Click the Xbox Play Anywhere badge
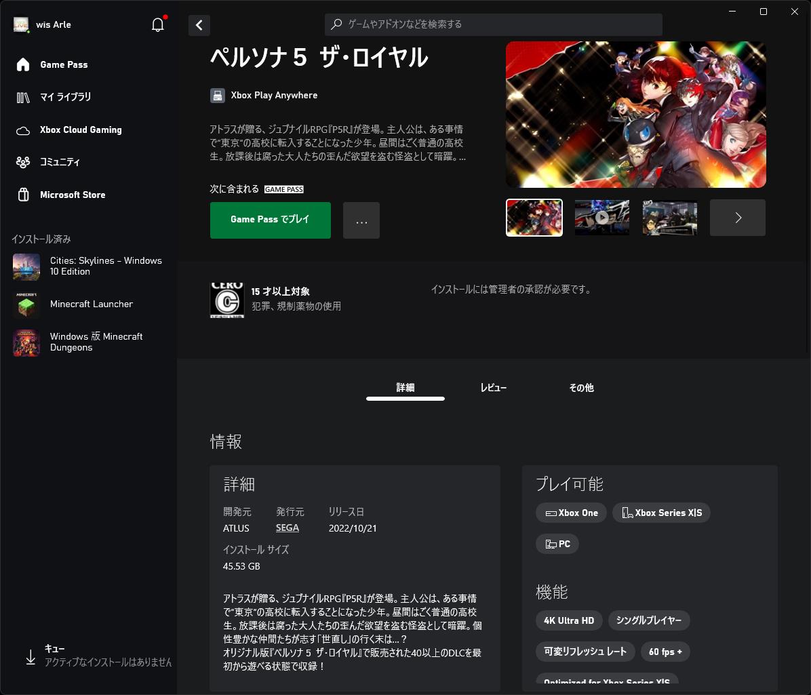Image resolution: width=811 pixels, height=695 pixels. coord(264,95)
